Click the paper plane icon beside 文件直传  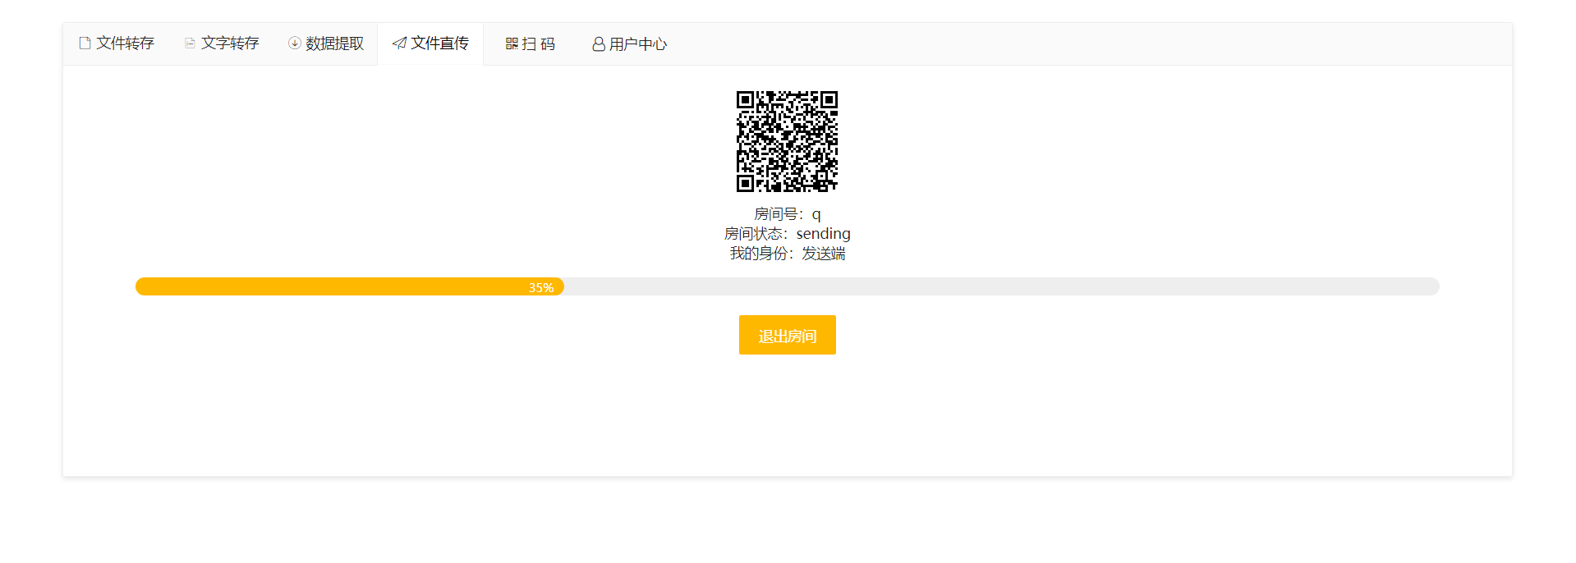point(399,43)
